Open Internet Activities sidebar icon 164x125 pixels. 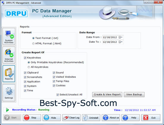9,53
